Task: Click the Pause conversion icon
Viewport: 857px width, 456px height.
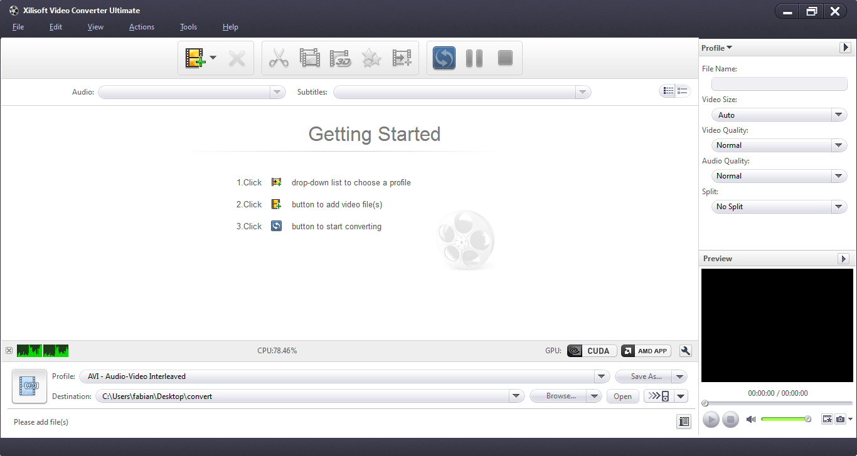Action: click(474, 58)
